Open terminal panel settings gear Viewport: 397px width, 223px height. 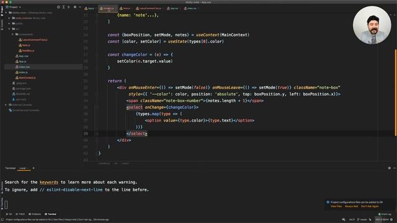coord(390,168)
